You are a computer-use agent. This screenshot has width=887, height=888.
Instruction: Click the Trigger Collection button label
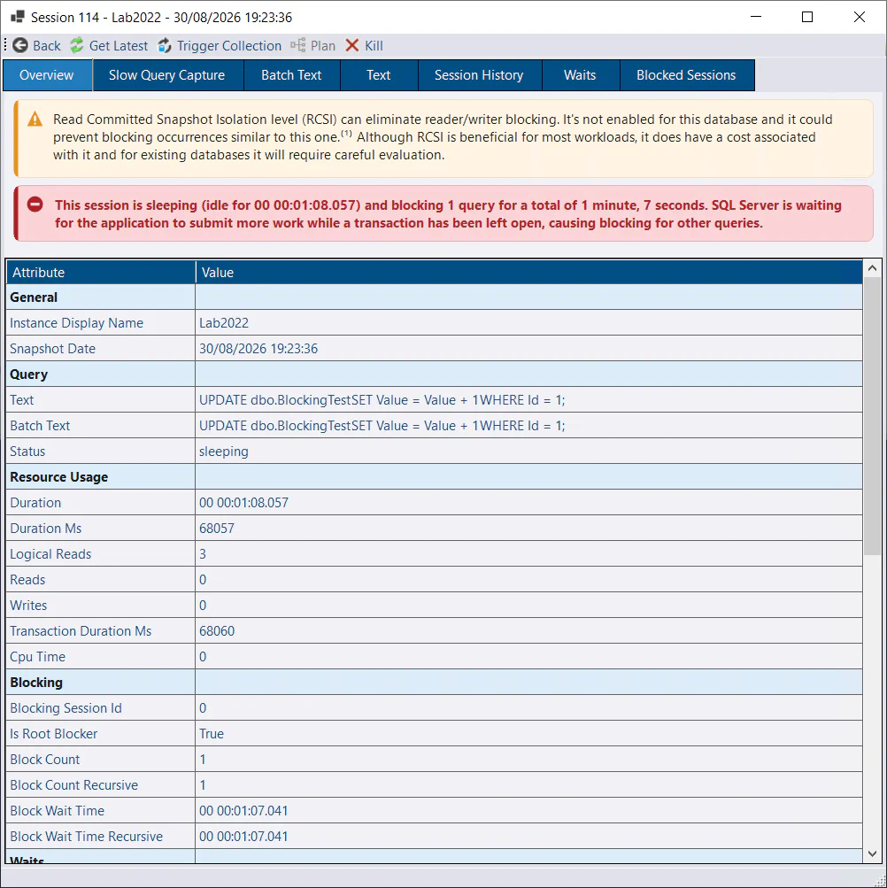click(228, 46)
